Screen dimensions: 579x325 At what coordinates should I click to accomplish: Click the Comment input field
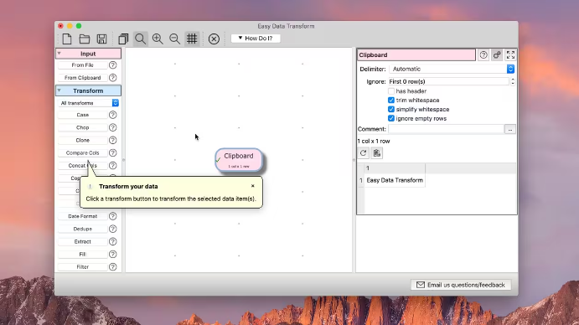446,129
